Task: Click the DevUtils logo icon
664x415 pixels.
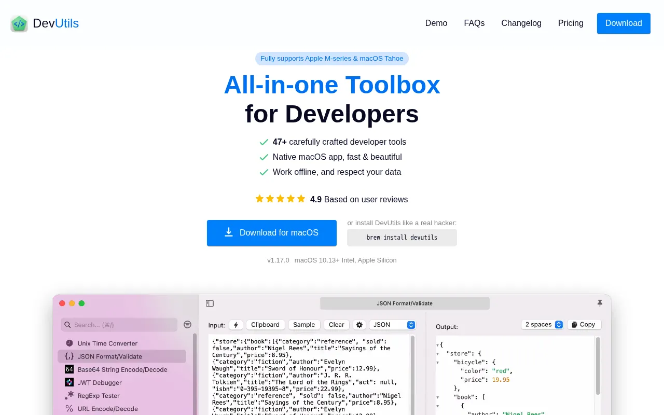Action: tap(19, 23)
